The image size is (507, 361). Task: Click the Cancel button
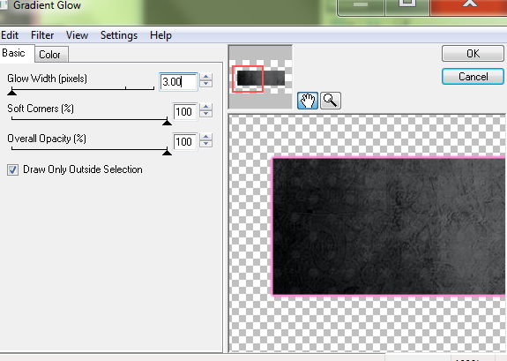473,77
